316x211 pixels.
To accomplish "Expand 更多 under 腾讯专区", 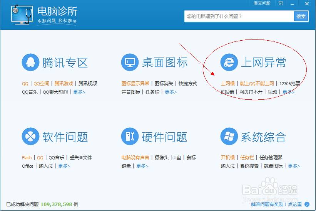I will coord(79,92).
